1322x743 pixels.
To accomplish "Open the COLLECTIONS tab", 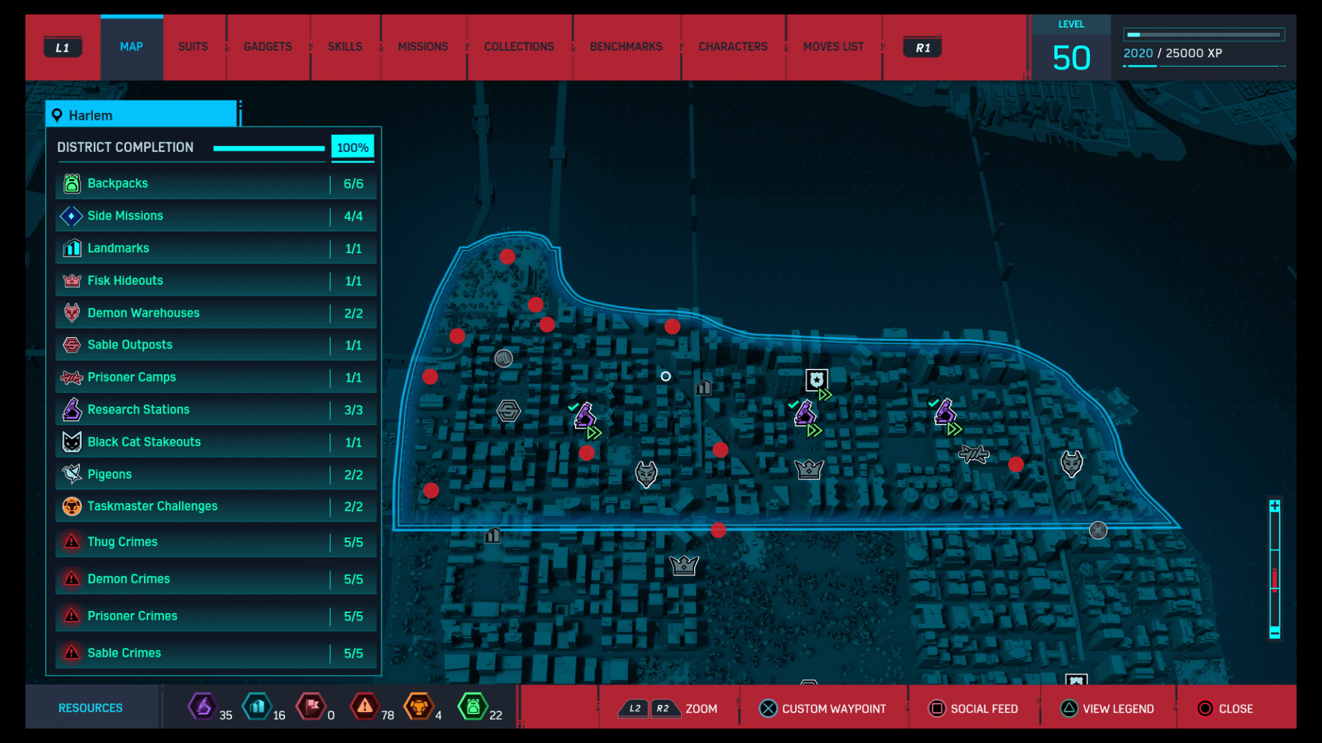I will (519, 46).
